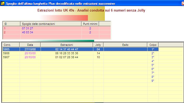This screenshot has width=184, height=103.
Task: Close the Spoglio window
Action: pyautogui.click(x=183, y=3)
